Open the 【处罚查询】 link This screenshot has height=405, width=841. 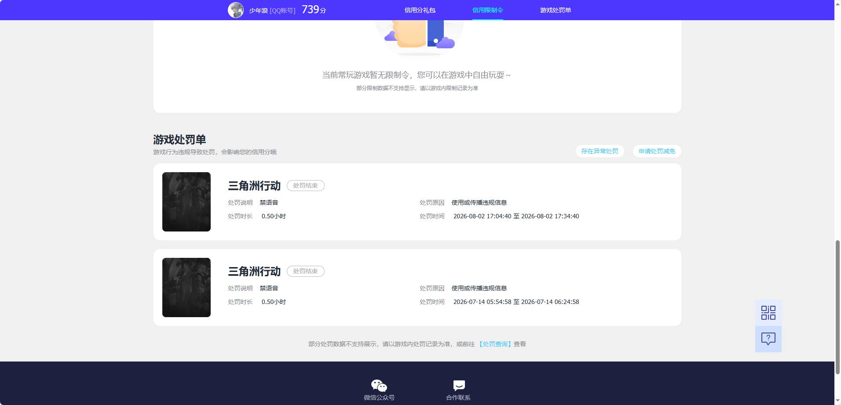tap(495, 344)
